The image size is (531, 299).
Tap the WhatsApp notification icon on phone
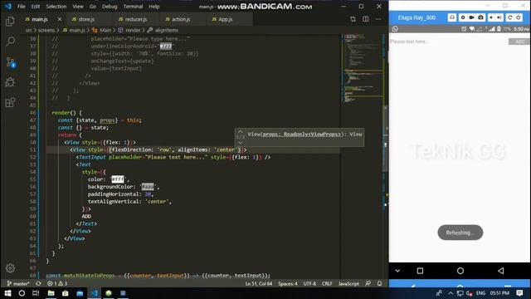(x=395, y=29)
